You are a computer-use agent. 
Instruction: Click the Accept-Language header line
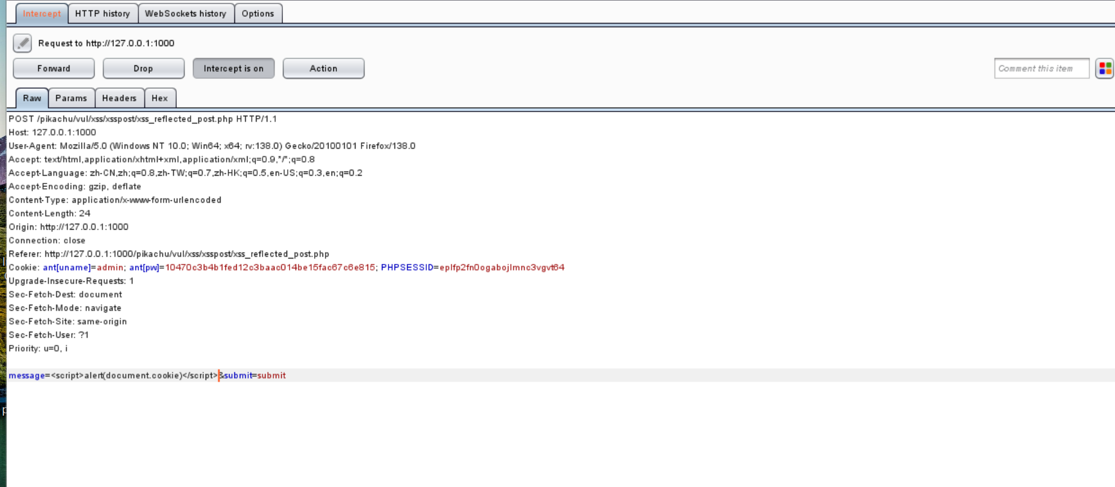[x=185, y=173]
